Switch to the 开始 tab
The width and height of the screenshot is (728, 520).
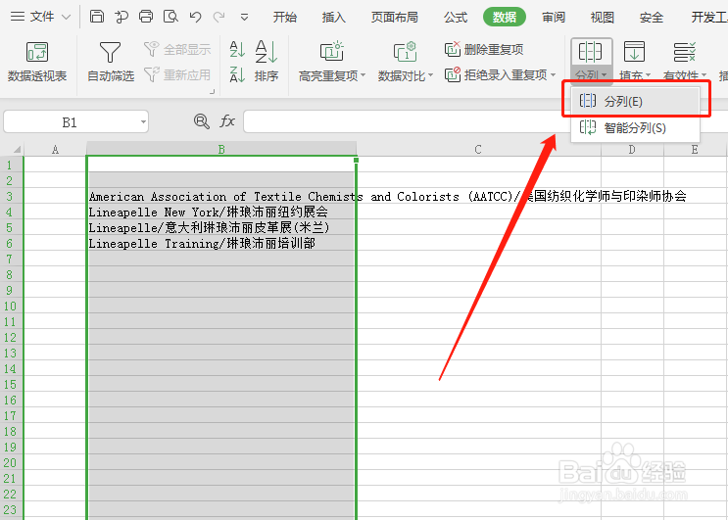[x=284, y=18]
